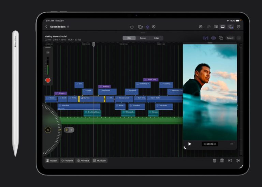
Task: Tap the trim start icon
Action: [x=230, y=160]
